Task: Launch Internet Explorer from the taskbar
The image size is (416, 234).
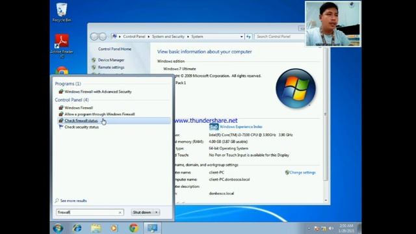Action: (x=77, y=228)
